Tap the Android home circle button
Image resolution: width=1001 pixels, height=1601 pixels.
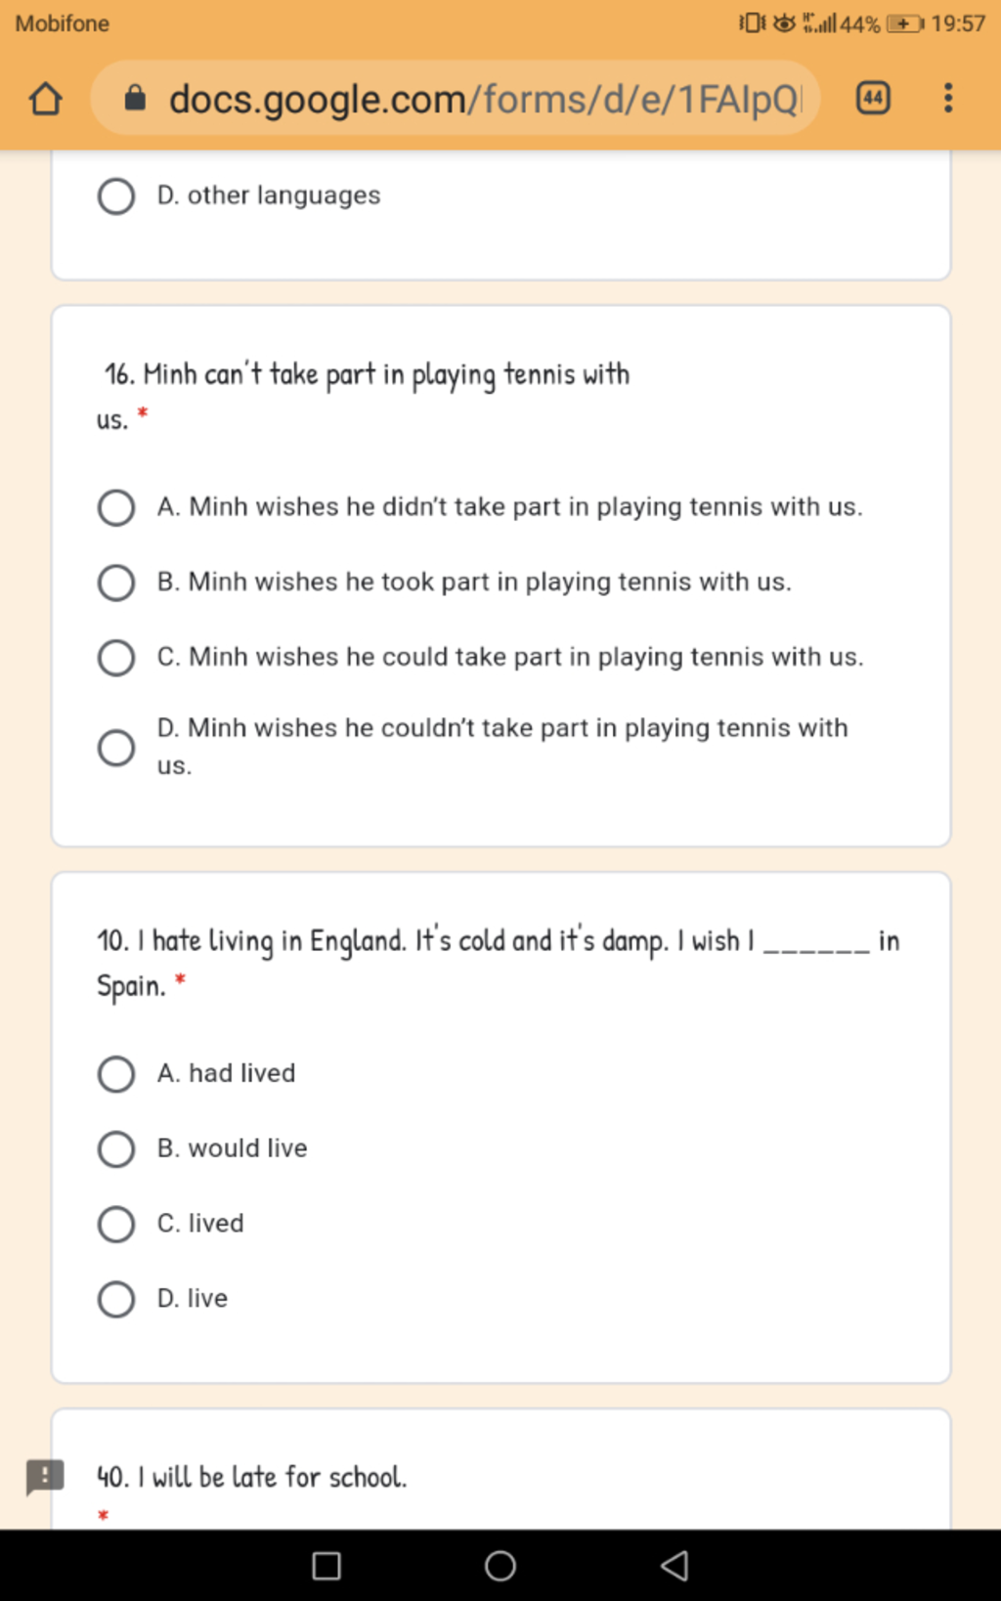point(500,1566)
